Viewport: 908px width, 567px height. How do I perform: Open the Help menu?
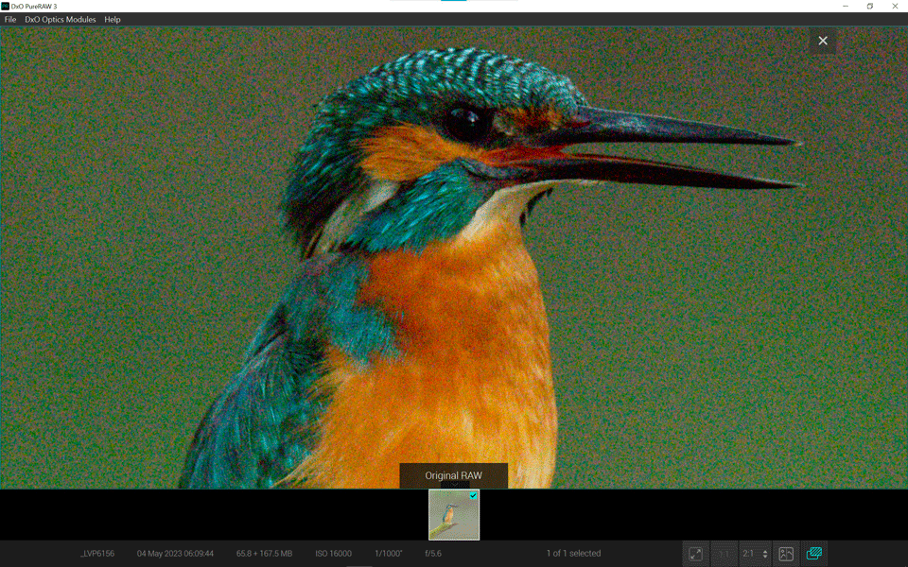click(113, 20)
